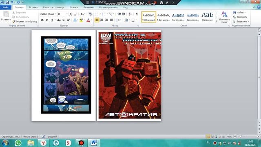261x147 pixels.
Task: Click the Undo icon in Quick Access toolbar
Action: tap(12, 2)
